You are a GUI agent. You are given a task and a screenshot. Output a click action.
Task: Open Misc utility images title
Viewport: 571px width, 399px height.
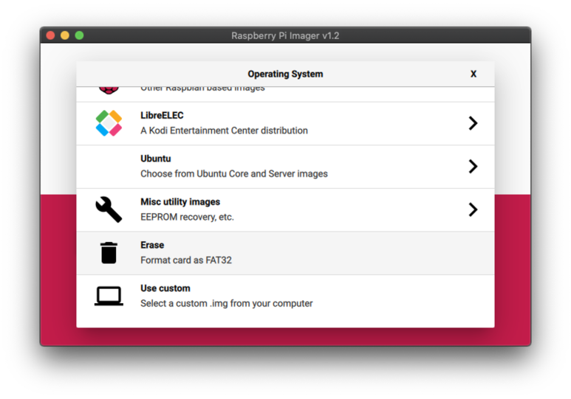pyautogui.click(x=180, y=202)
